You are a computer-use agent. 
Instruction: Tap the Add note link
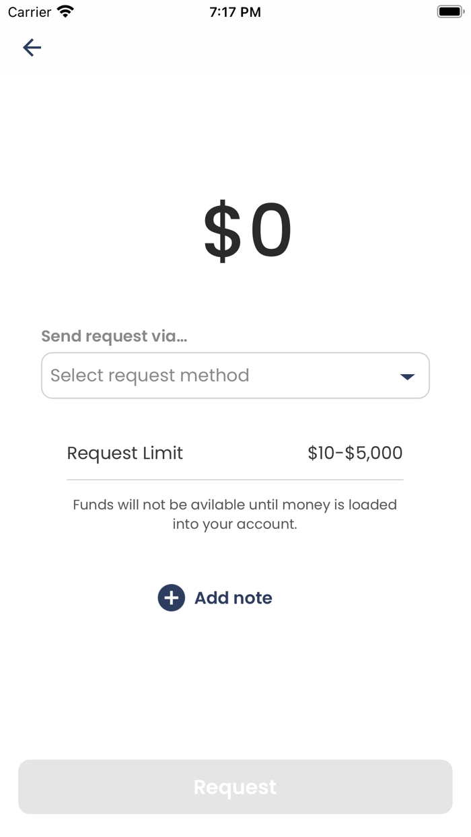(233, 597)
